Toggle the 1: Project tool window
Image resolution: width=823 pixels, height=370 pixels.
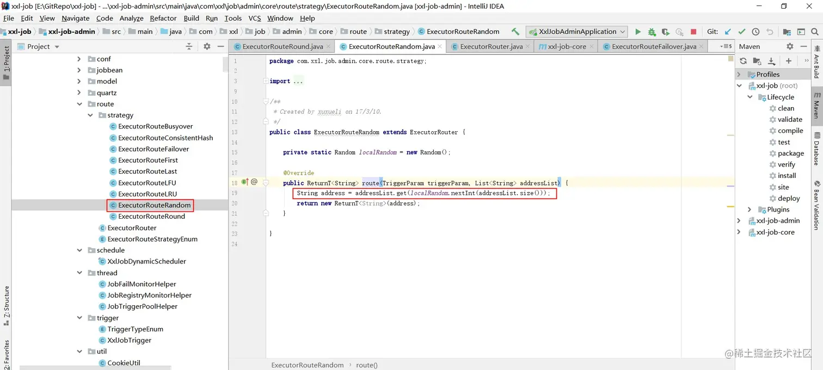coord(6,63)
